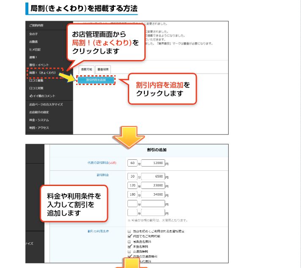
Task: Click the 代表の割引料金(必須) label
Action: pyautogui.click(x=102, y=163)
